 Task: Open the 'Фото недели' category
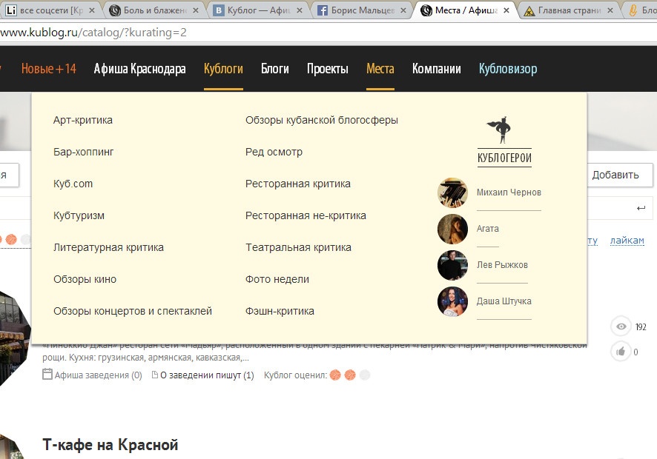pos(277,279)
